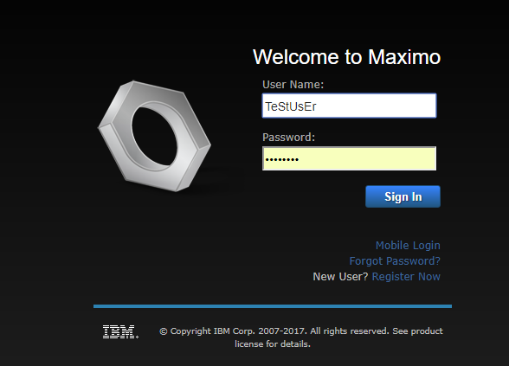Open the Mobile Login link

(408, 246)
